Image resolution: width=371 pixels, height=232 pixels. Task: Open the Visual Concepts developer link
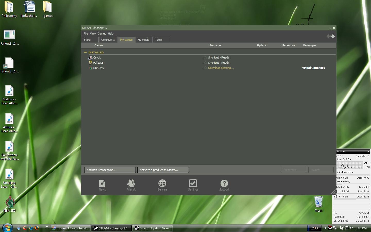pyautogui.click(x=313, y=68)
